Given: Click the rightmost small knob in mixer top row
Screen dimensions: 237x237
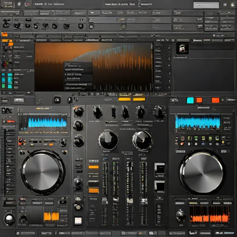Looking at the screenshot, I should tap(160, 112).
